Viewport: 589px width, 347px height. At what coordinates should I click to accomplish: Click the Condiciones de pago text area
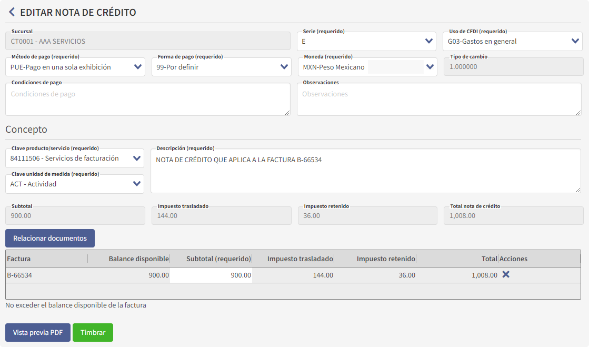pos(147,99)
